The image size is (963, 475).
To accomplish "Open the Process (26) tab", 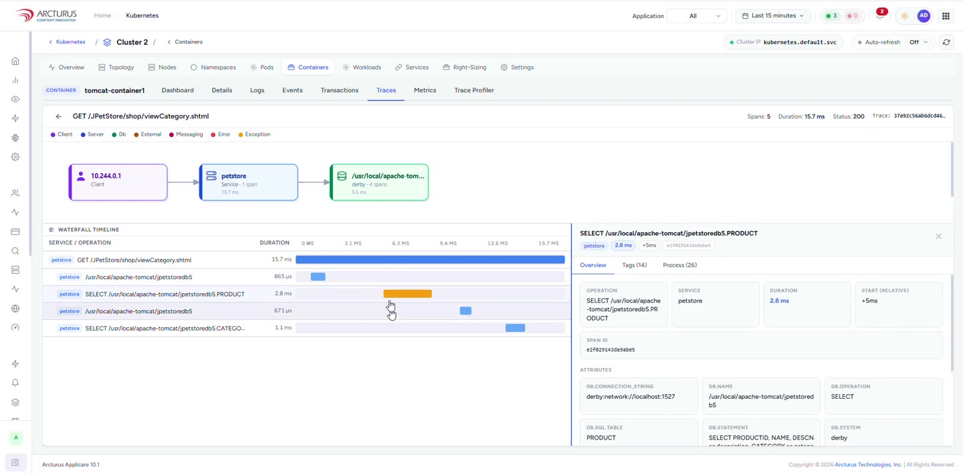I will pyautogui.click(x=679, y=266).
